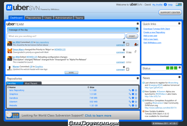
Task: Switch to the Users tab
Action: [48, 18]
